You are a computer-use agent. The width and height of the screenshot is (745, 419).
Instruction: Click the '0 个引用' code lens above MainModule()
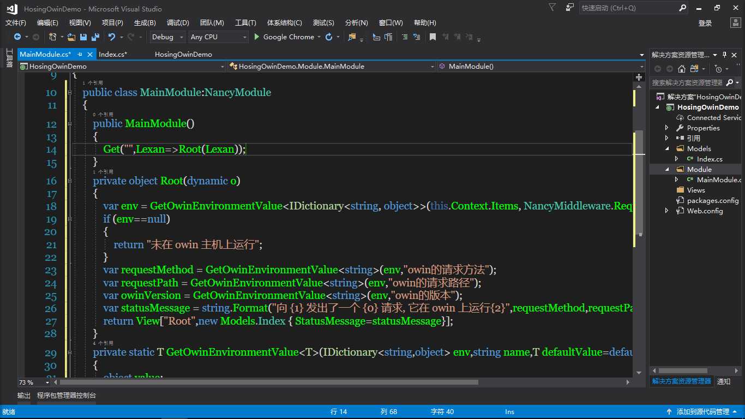coord(103,115)
